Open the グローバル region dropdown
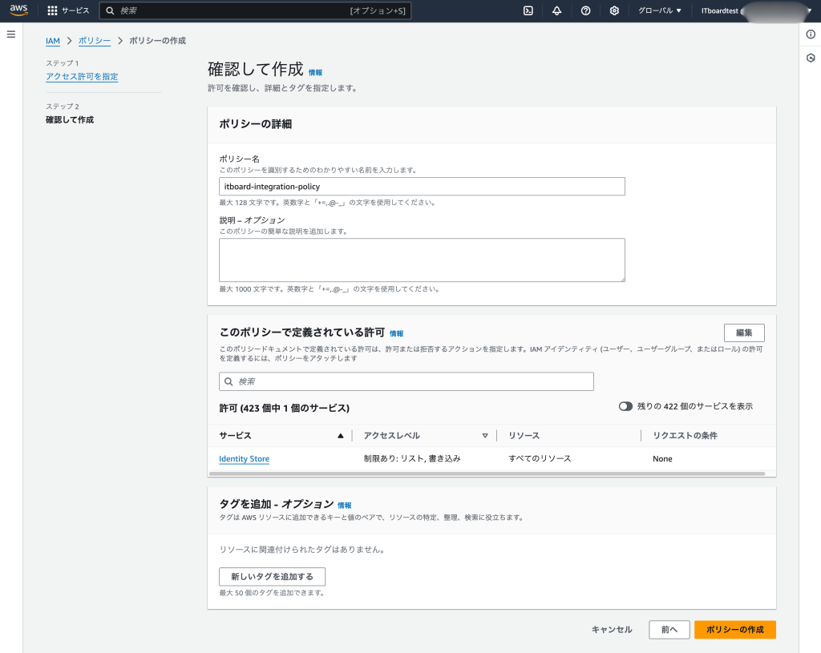 pyautogui.click(x=659, y=10)
